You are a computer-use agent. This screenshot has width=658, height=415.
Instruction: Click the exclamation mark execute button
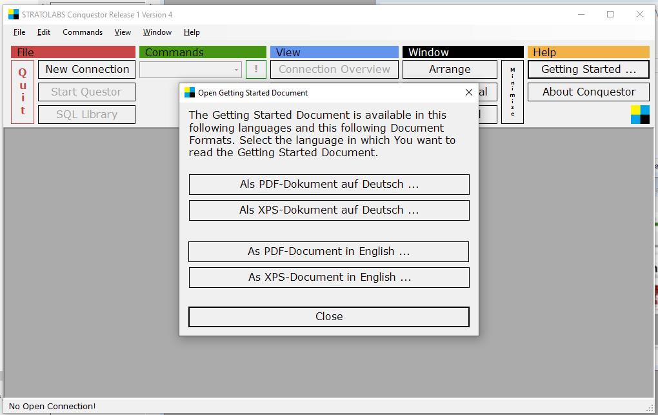(x=256, y=69)
